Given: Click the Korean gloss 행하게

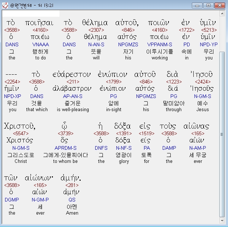Looking at the screenshot, I should tap(40, 52).
